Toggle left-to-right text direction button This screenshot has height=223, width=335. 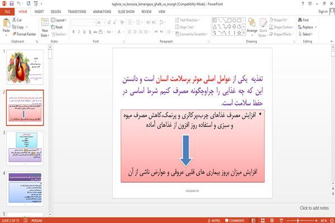click(x=156, y=32)
